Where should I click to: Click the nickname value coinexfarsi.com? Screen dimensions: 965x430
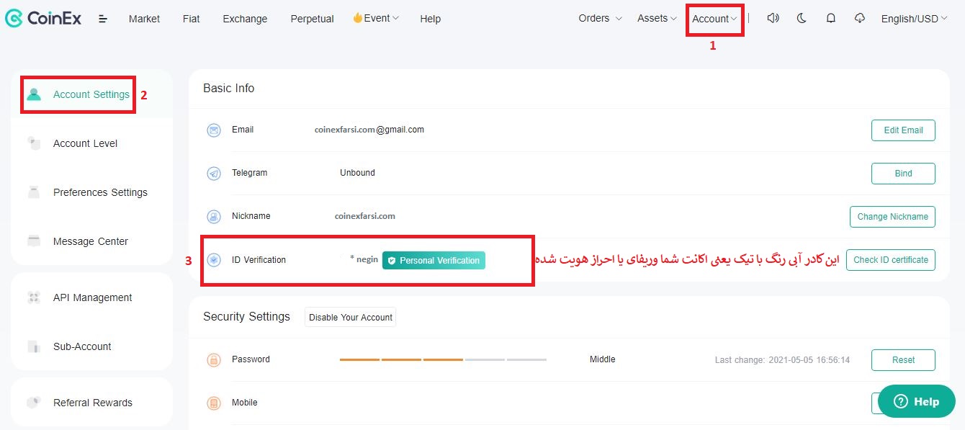pyautogui.click(x=365, y=216)
